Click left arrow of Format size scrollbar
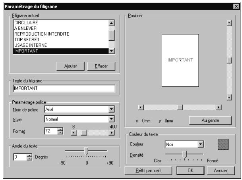242x180 pixels. click(x=74, y=132)
